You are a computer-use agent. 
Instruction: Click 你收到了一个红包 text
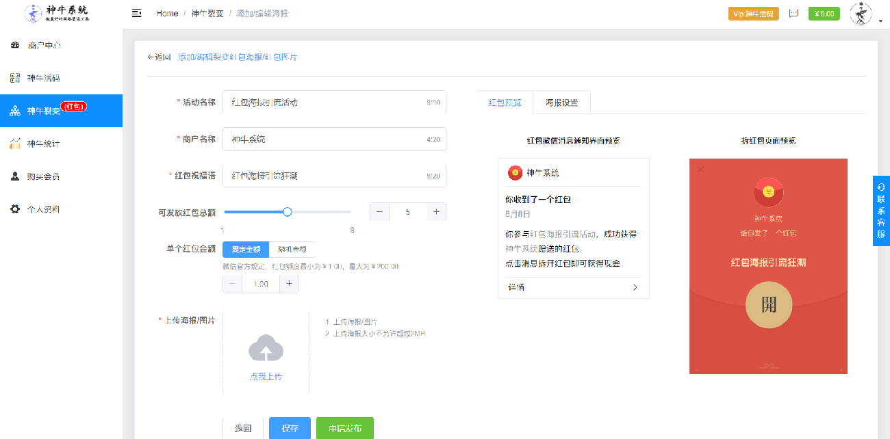[x=538, y=200]
